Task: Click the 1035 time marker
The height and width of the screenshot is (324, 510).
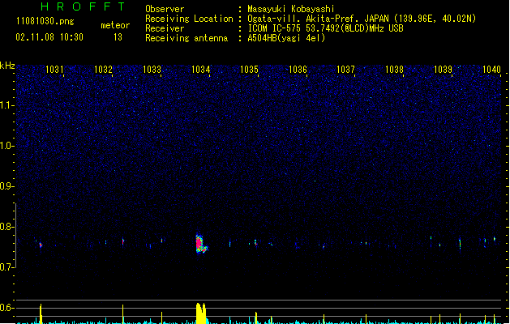Action: click(x=249, y=69)
